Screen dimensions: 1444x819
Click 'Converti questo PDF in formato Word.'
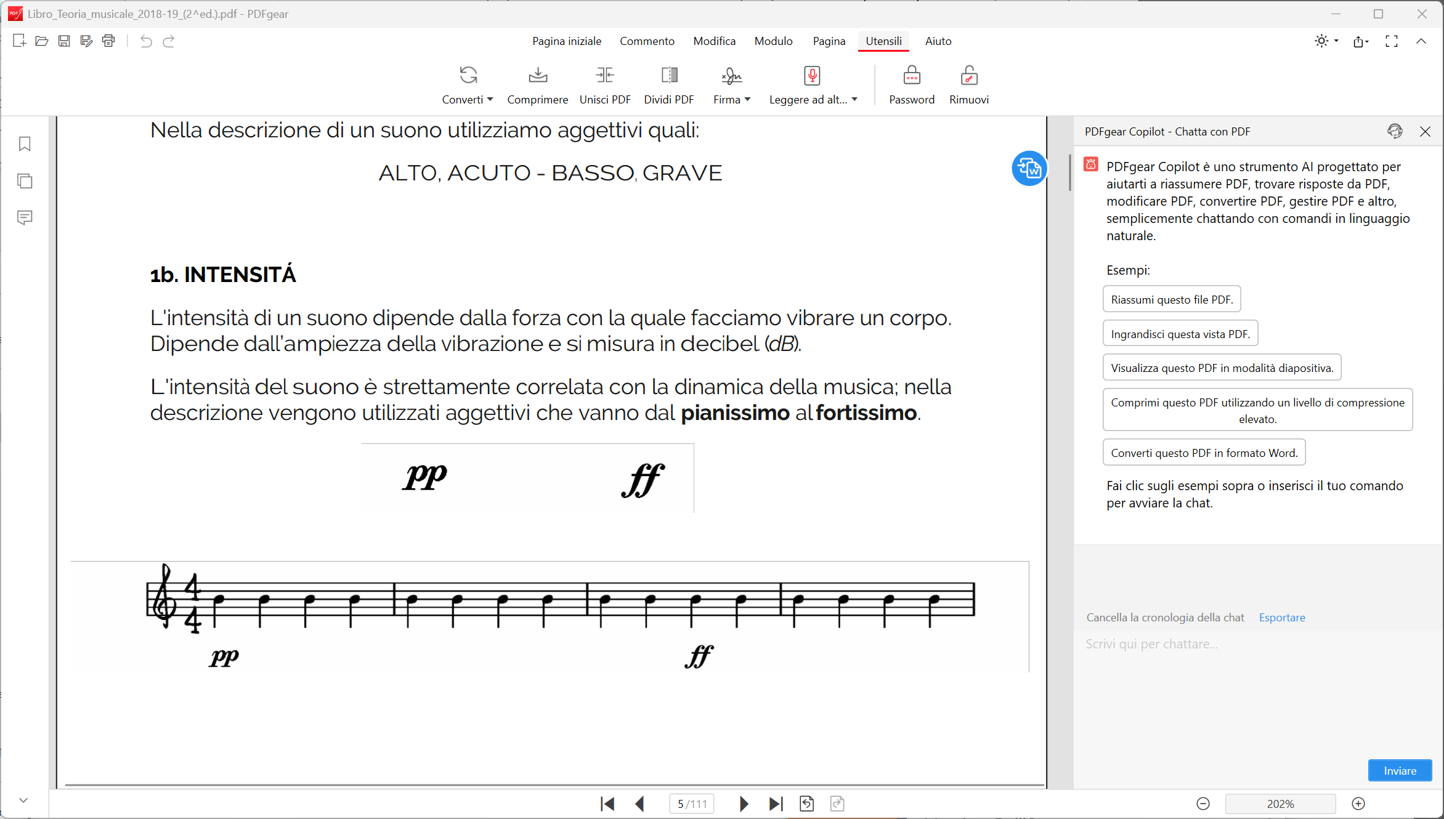click(x=1204, y=453)
